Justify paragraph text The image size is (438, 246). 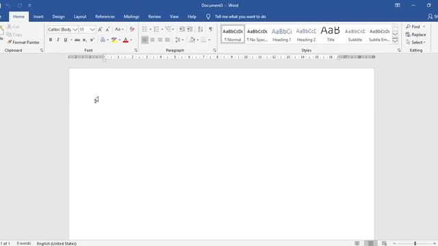167,40
